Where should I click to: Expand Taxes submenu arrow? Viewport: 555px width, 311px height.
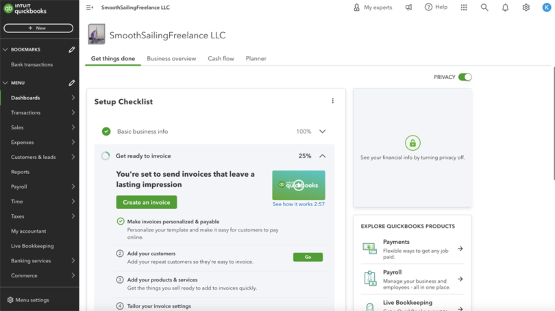[73, 216]
